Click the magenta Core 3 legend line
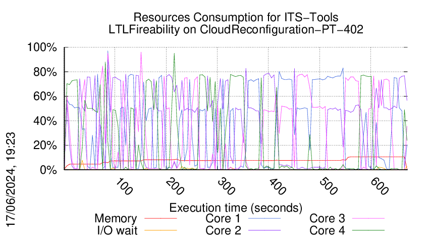Screen dimensions: 429x240 (368, 218)
